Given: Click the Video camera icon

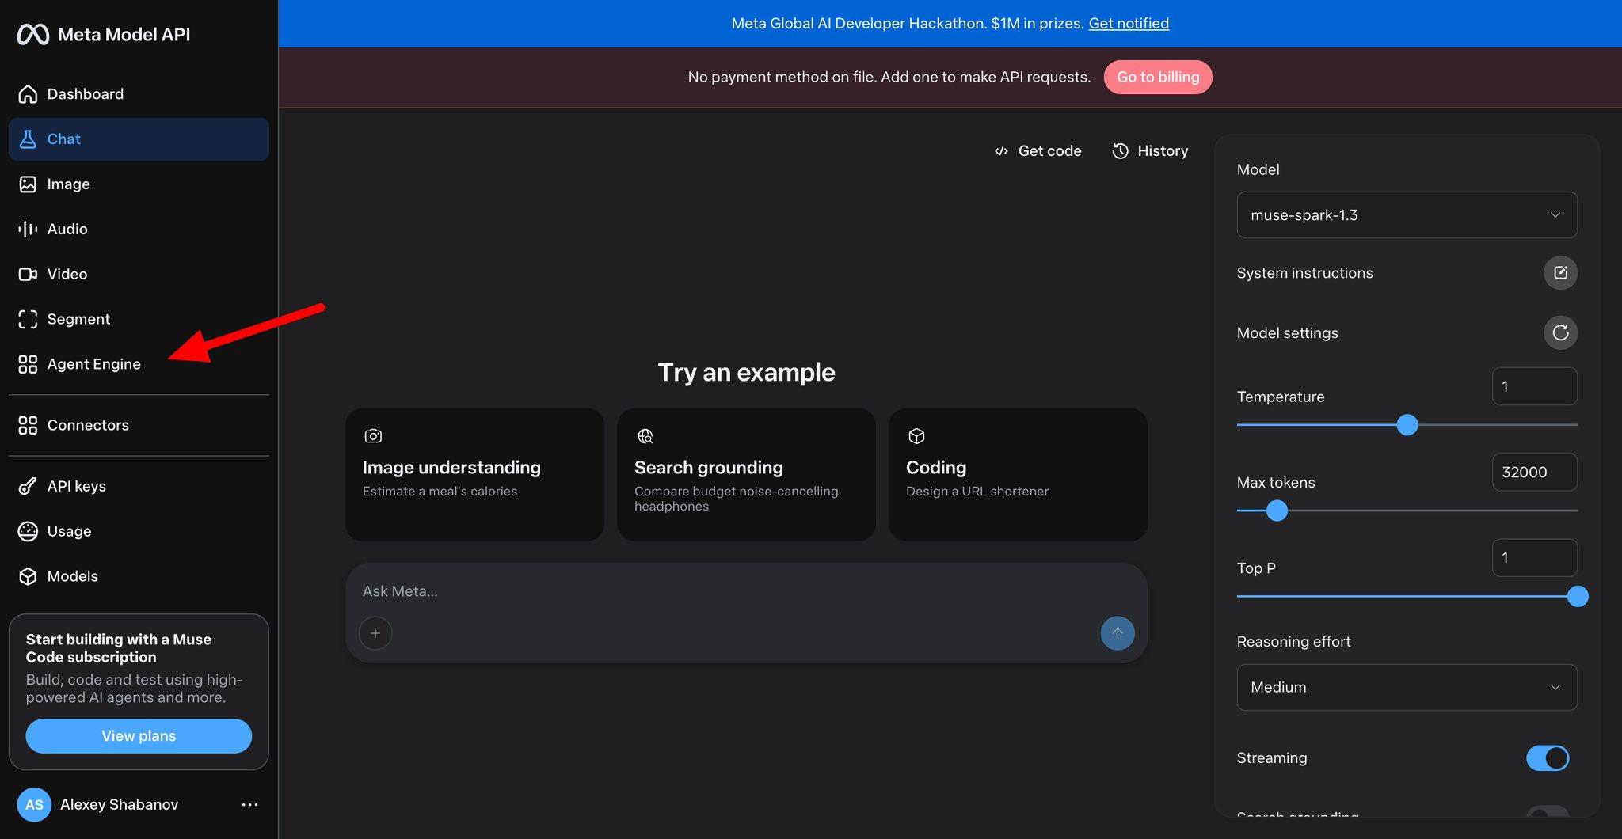Looking at the screenshot, I should click(28, 275).
